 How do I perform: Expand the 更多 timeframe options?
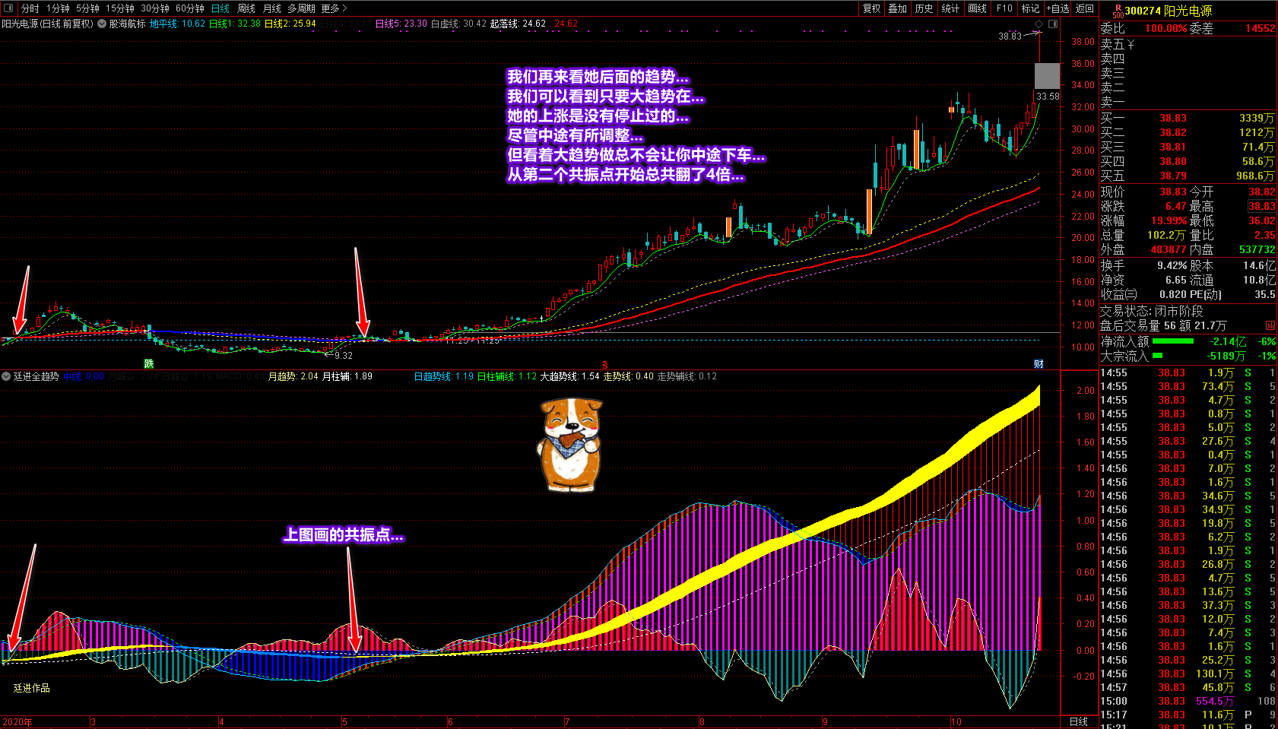(x=334, y=8)
